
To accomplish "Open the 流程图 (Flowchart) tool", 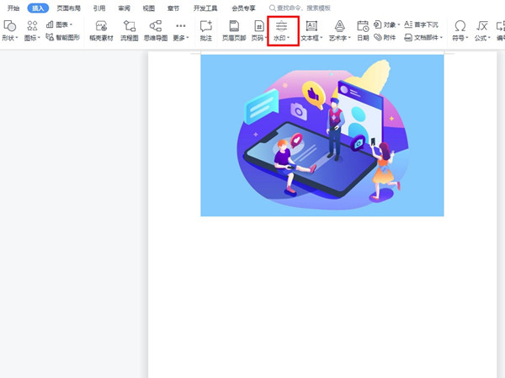I will point(129,31).
